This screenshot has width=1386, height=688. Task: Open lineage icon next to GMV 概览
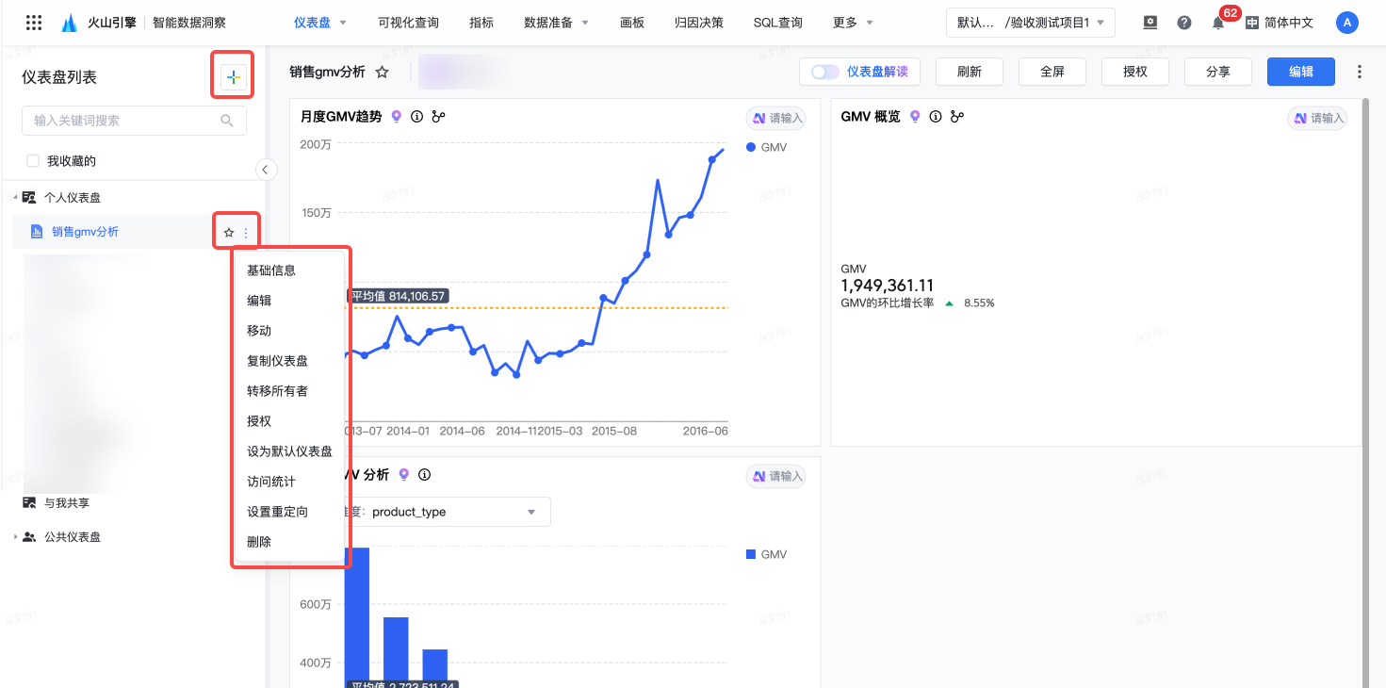(957, 117)
